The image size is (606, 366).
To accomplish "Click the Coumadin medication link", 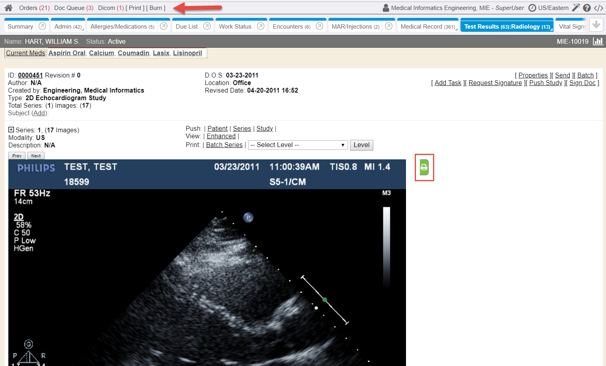I will (133, 53).
